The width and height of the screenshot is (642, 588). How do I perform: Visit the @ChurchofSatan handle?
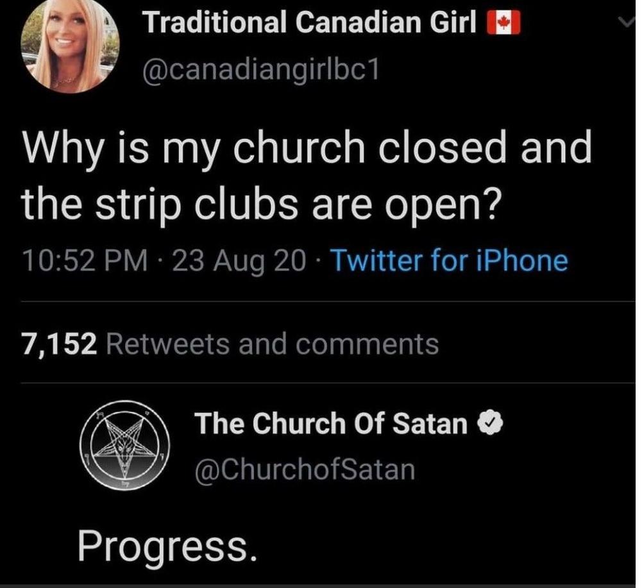pos(305,470)
